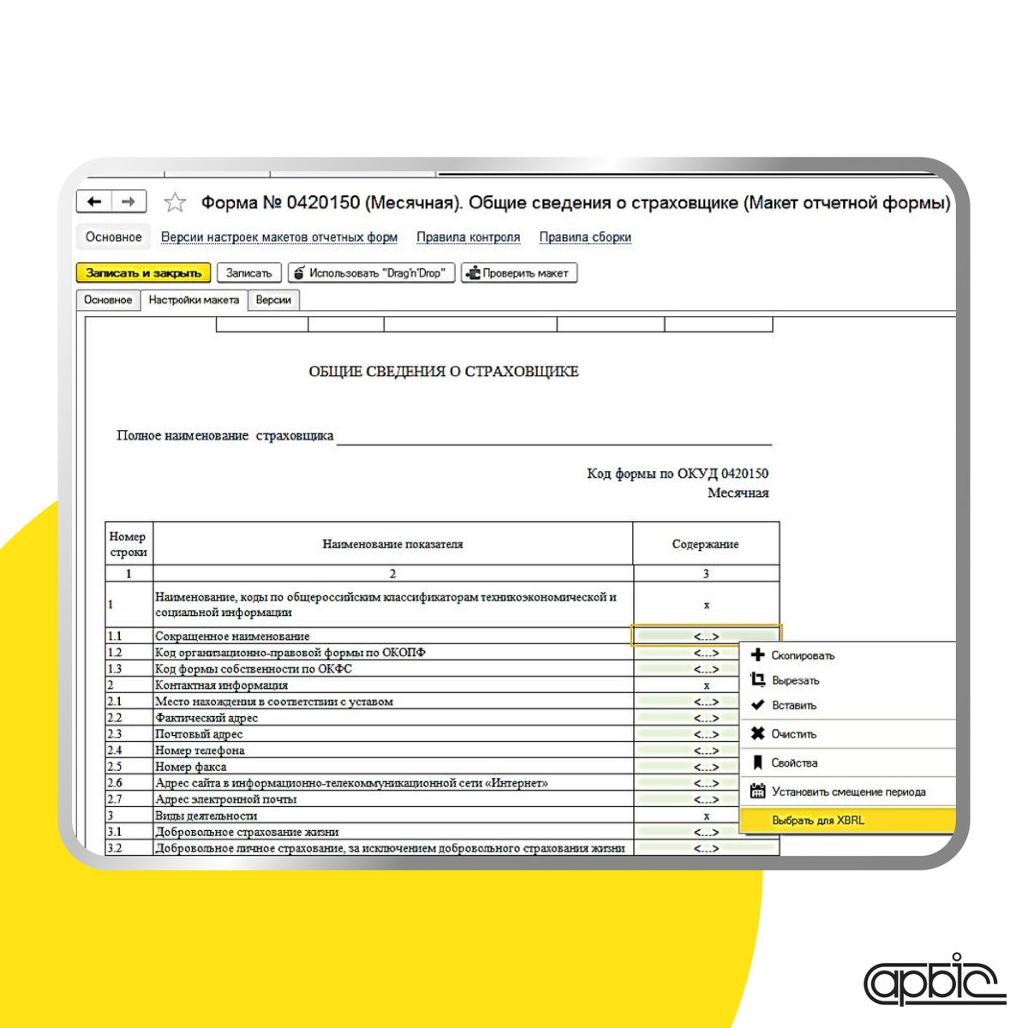Switch to the Основное form tab

point(108,300)
